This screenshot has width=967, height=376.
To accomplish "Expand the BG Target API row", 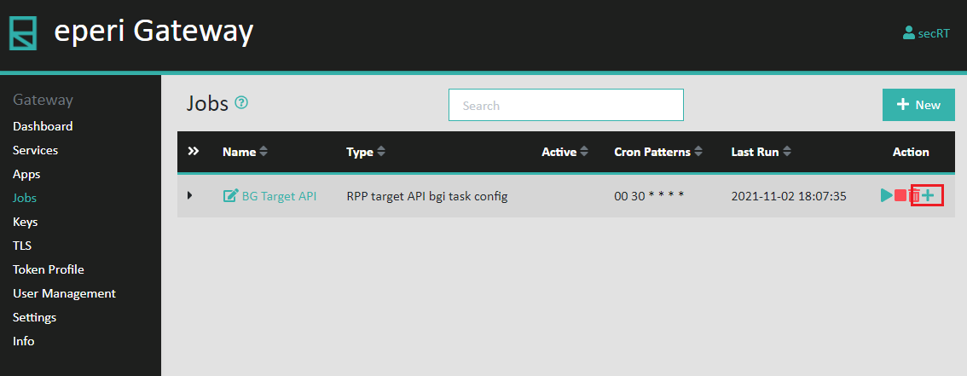I will (x=190, y=195).
